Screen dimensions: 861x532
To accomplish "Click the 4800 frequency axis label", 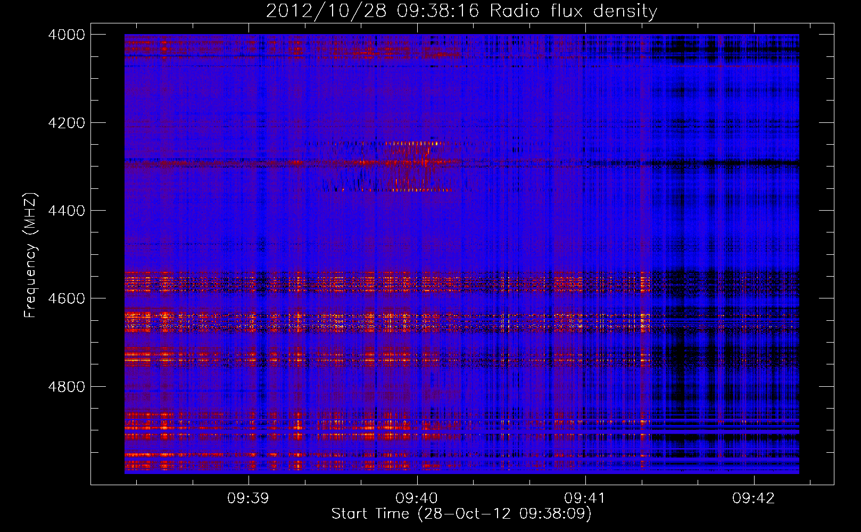I will [x=67, y=387].
